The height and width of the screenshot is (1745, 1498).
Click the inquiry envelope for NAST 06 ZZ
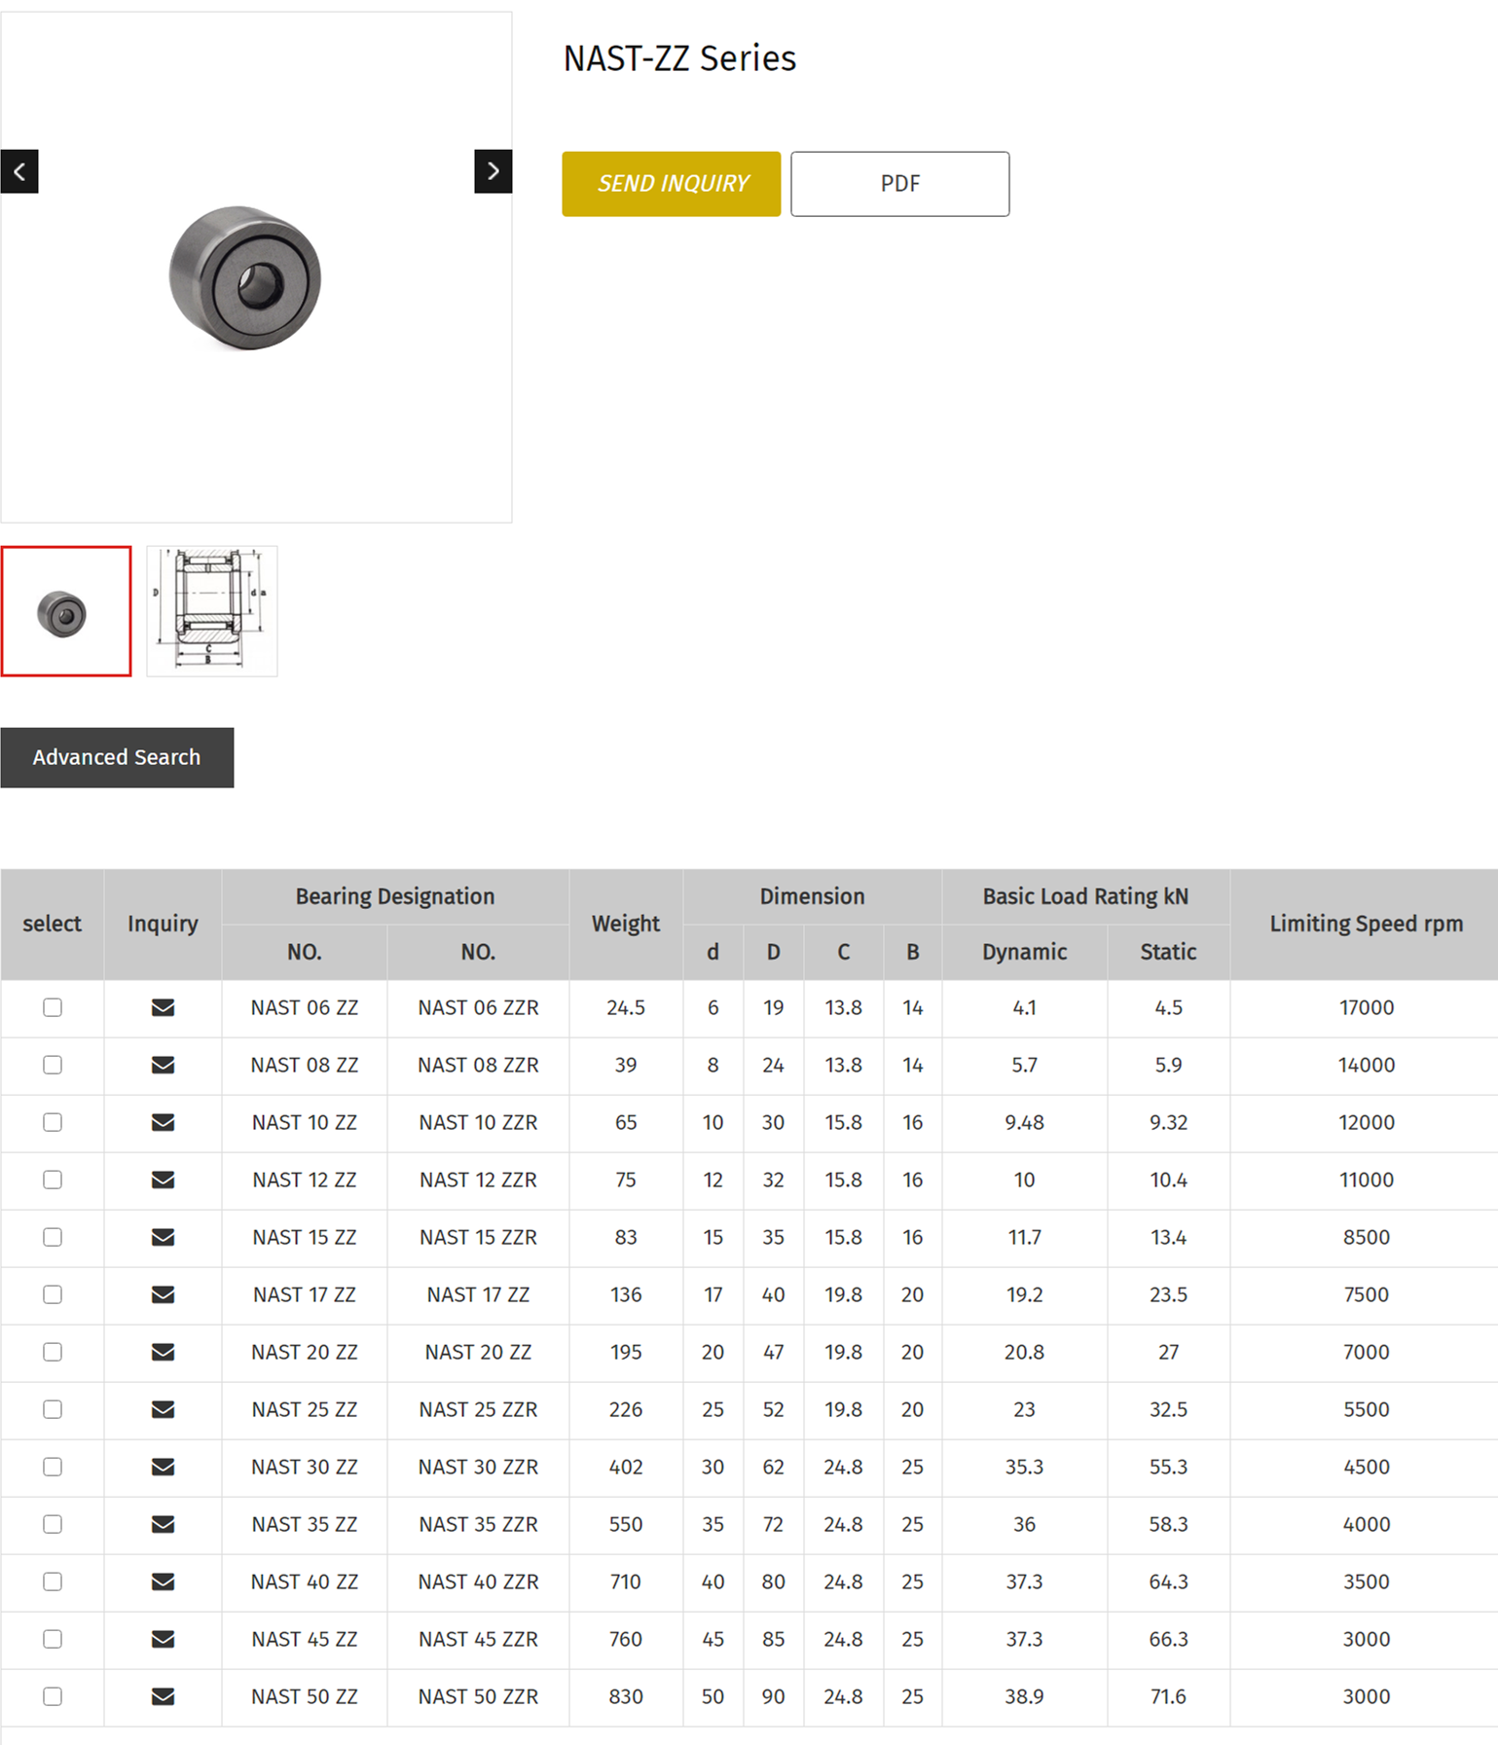point(163,1007)
